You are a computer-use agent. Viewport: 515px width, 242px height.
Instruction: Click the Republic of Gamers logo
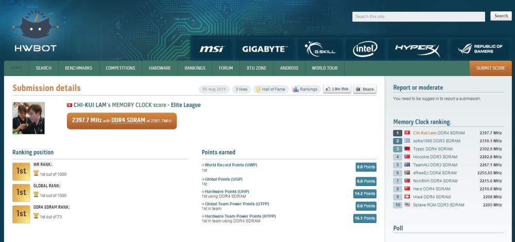click(479, 49)
